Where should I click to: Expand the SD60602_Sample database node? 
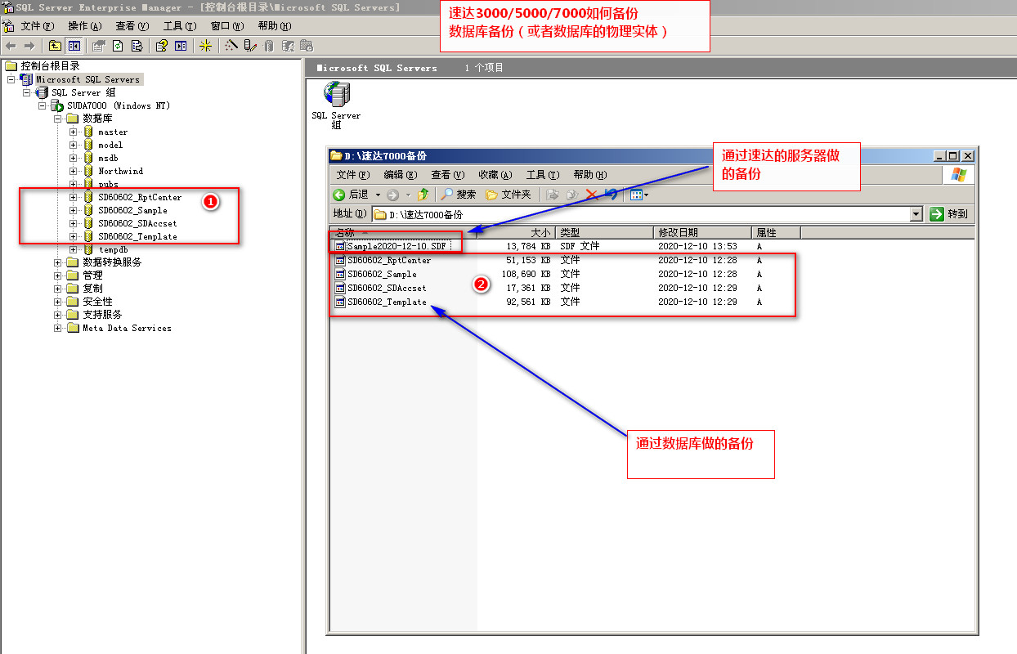click(74, 210)
